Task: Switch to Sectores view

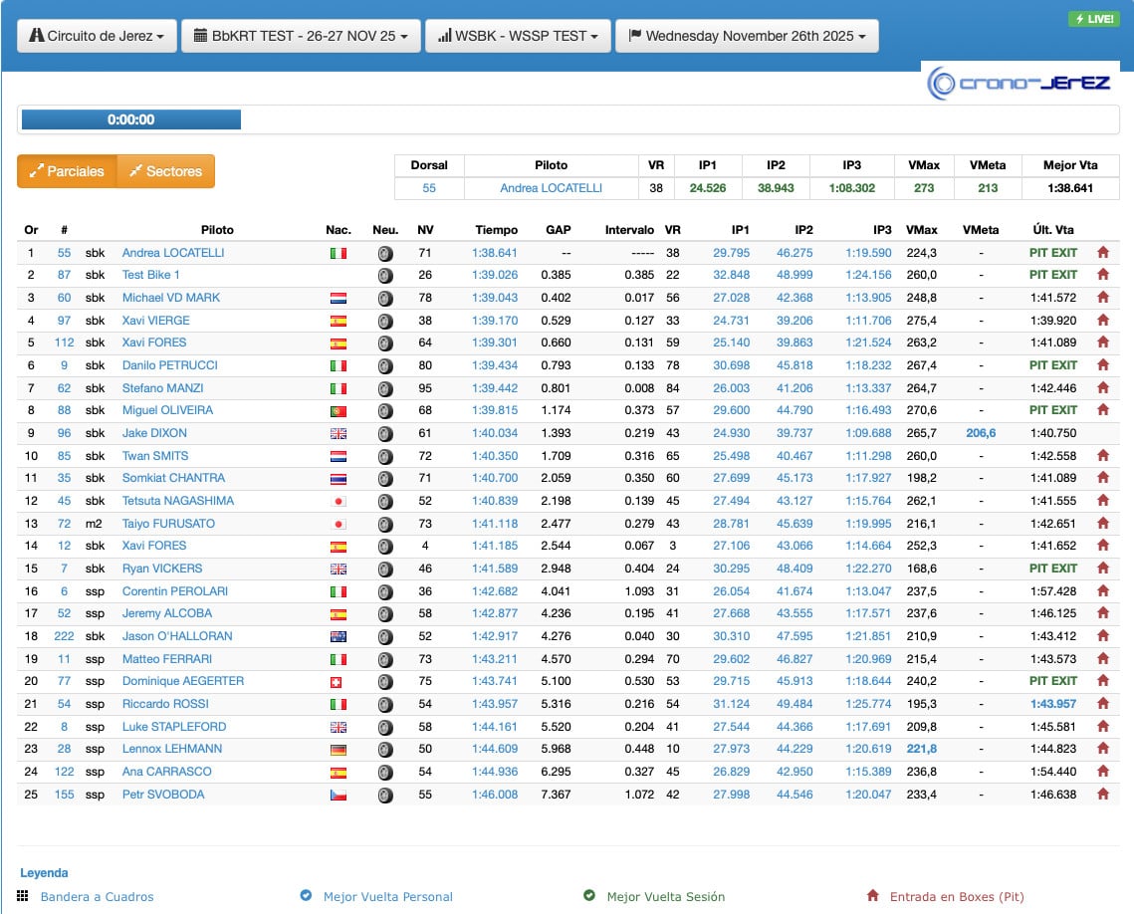Action: pos(165,171)
